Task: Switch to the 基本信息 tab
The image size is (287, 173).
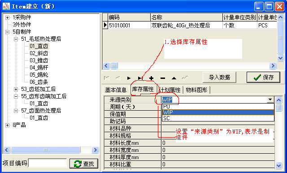Action: pyautogui.click(x=116, y=90)
